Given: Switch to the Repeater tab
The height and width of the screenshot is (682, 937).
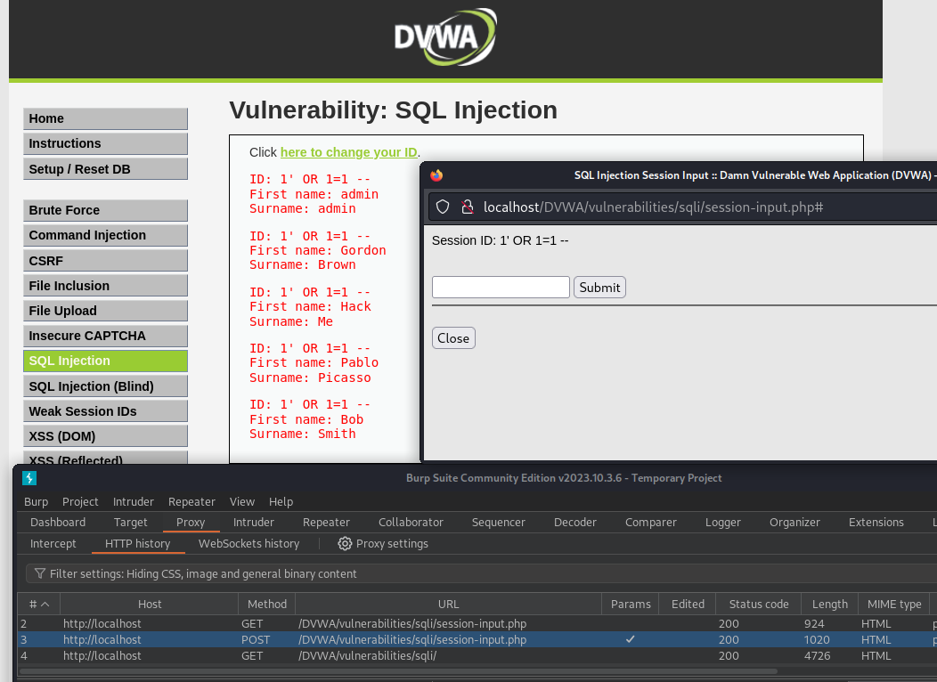Looking at the screenshot, I should 326,523.
